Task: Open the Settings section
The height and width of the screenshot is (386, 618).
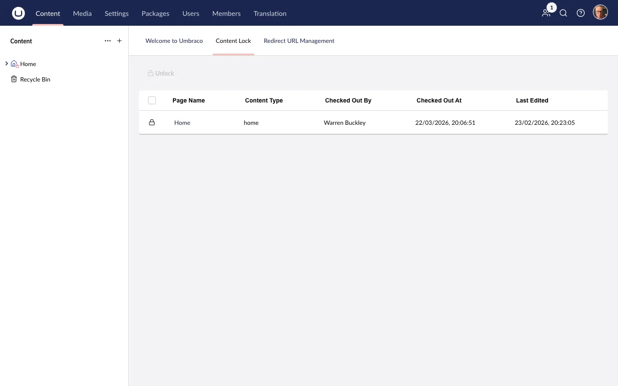Action: [116, 13]
